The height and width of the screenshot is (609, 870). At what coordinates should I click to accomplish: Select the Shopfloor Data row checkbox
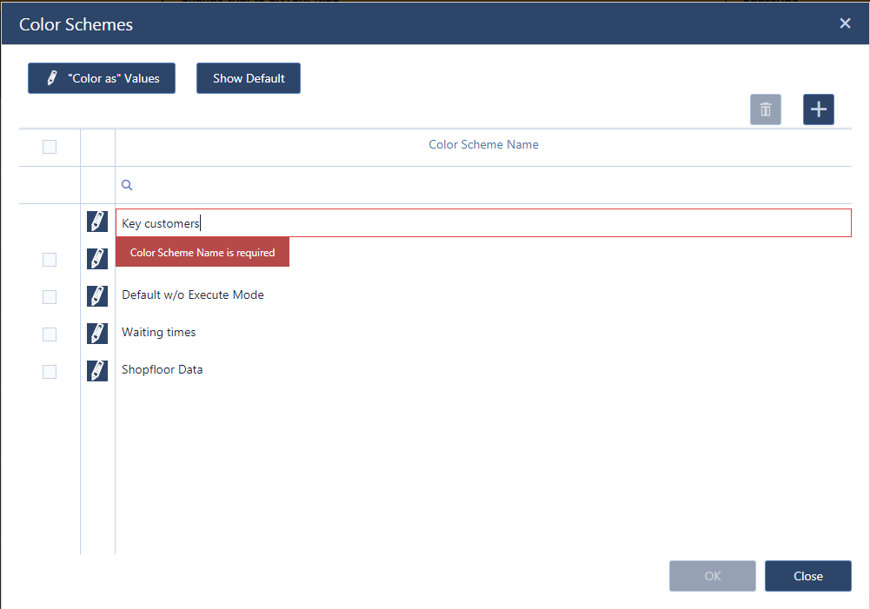(50, 372)
